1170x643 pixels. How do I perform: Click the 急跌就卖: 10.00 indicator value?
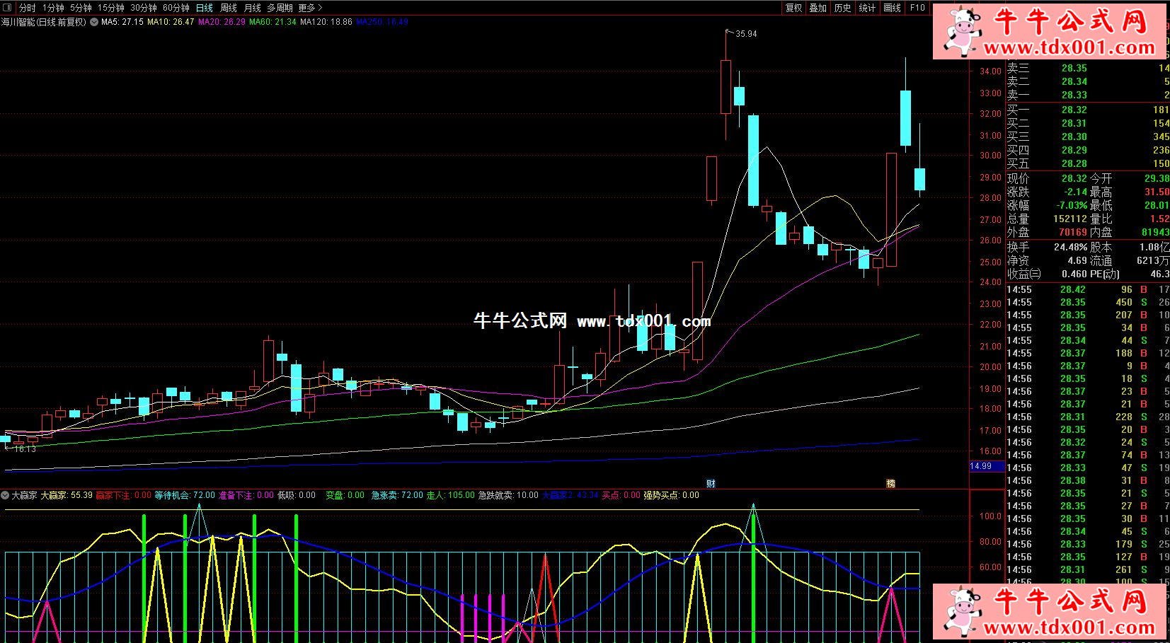click(x=508, y=495)
